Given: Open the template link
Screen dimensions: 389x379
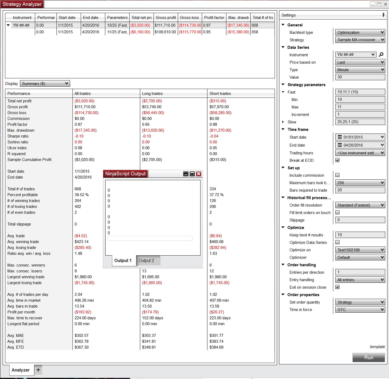Looking at the screenshot, I should point(378,347).
